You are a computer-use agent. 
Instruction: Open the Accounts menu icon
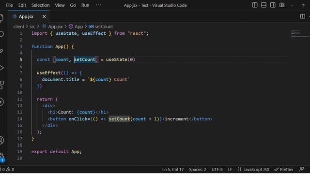click(x=1, y=140)
